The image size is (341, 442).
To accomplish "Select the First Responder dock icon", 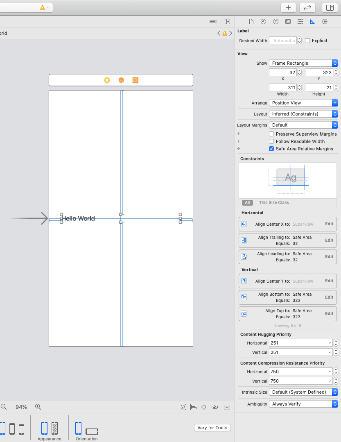I will click(121, 80).
